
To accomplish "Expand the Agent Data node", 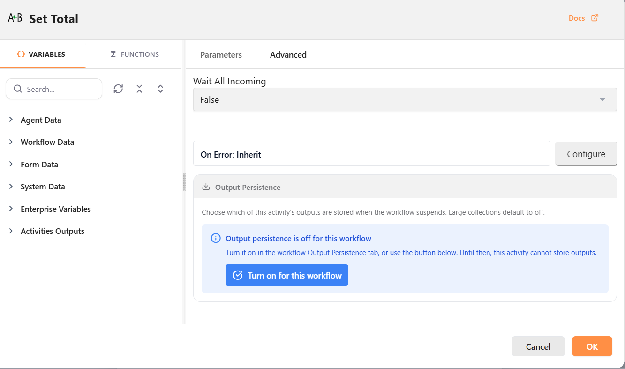I will click(11, 120).
